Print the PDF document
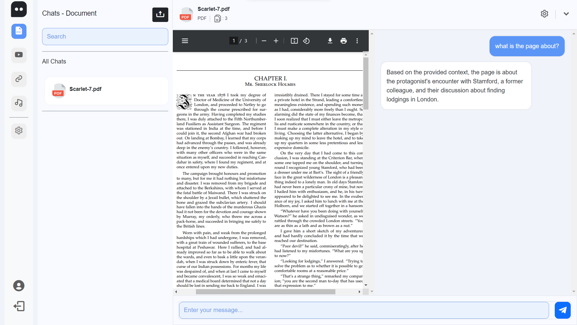 [x=343, y=41]
